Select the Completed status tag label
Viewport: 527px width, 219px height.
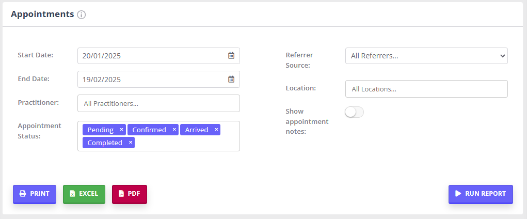[x=105, y=143]
